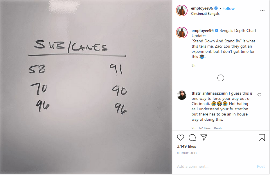Open the three-dot more options menu
The height and width of the screenshot is (175, 270).
coord(262,11)
